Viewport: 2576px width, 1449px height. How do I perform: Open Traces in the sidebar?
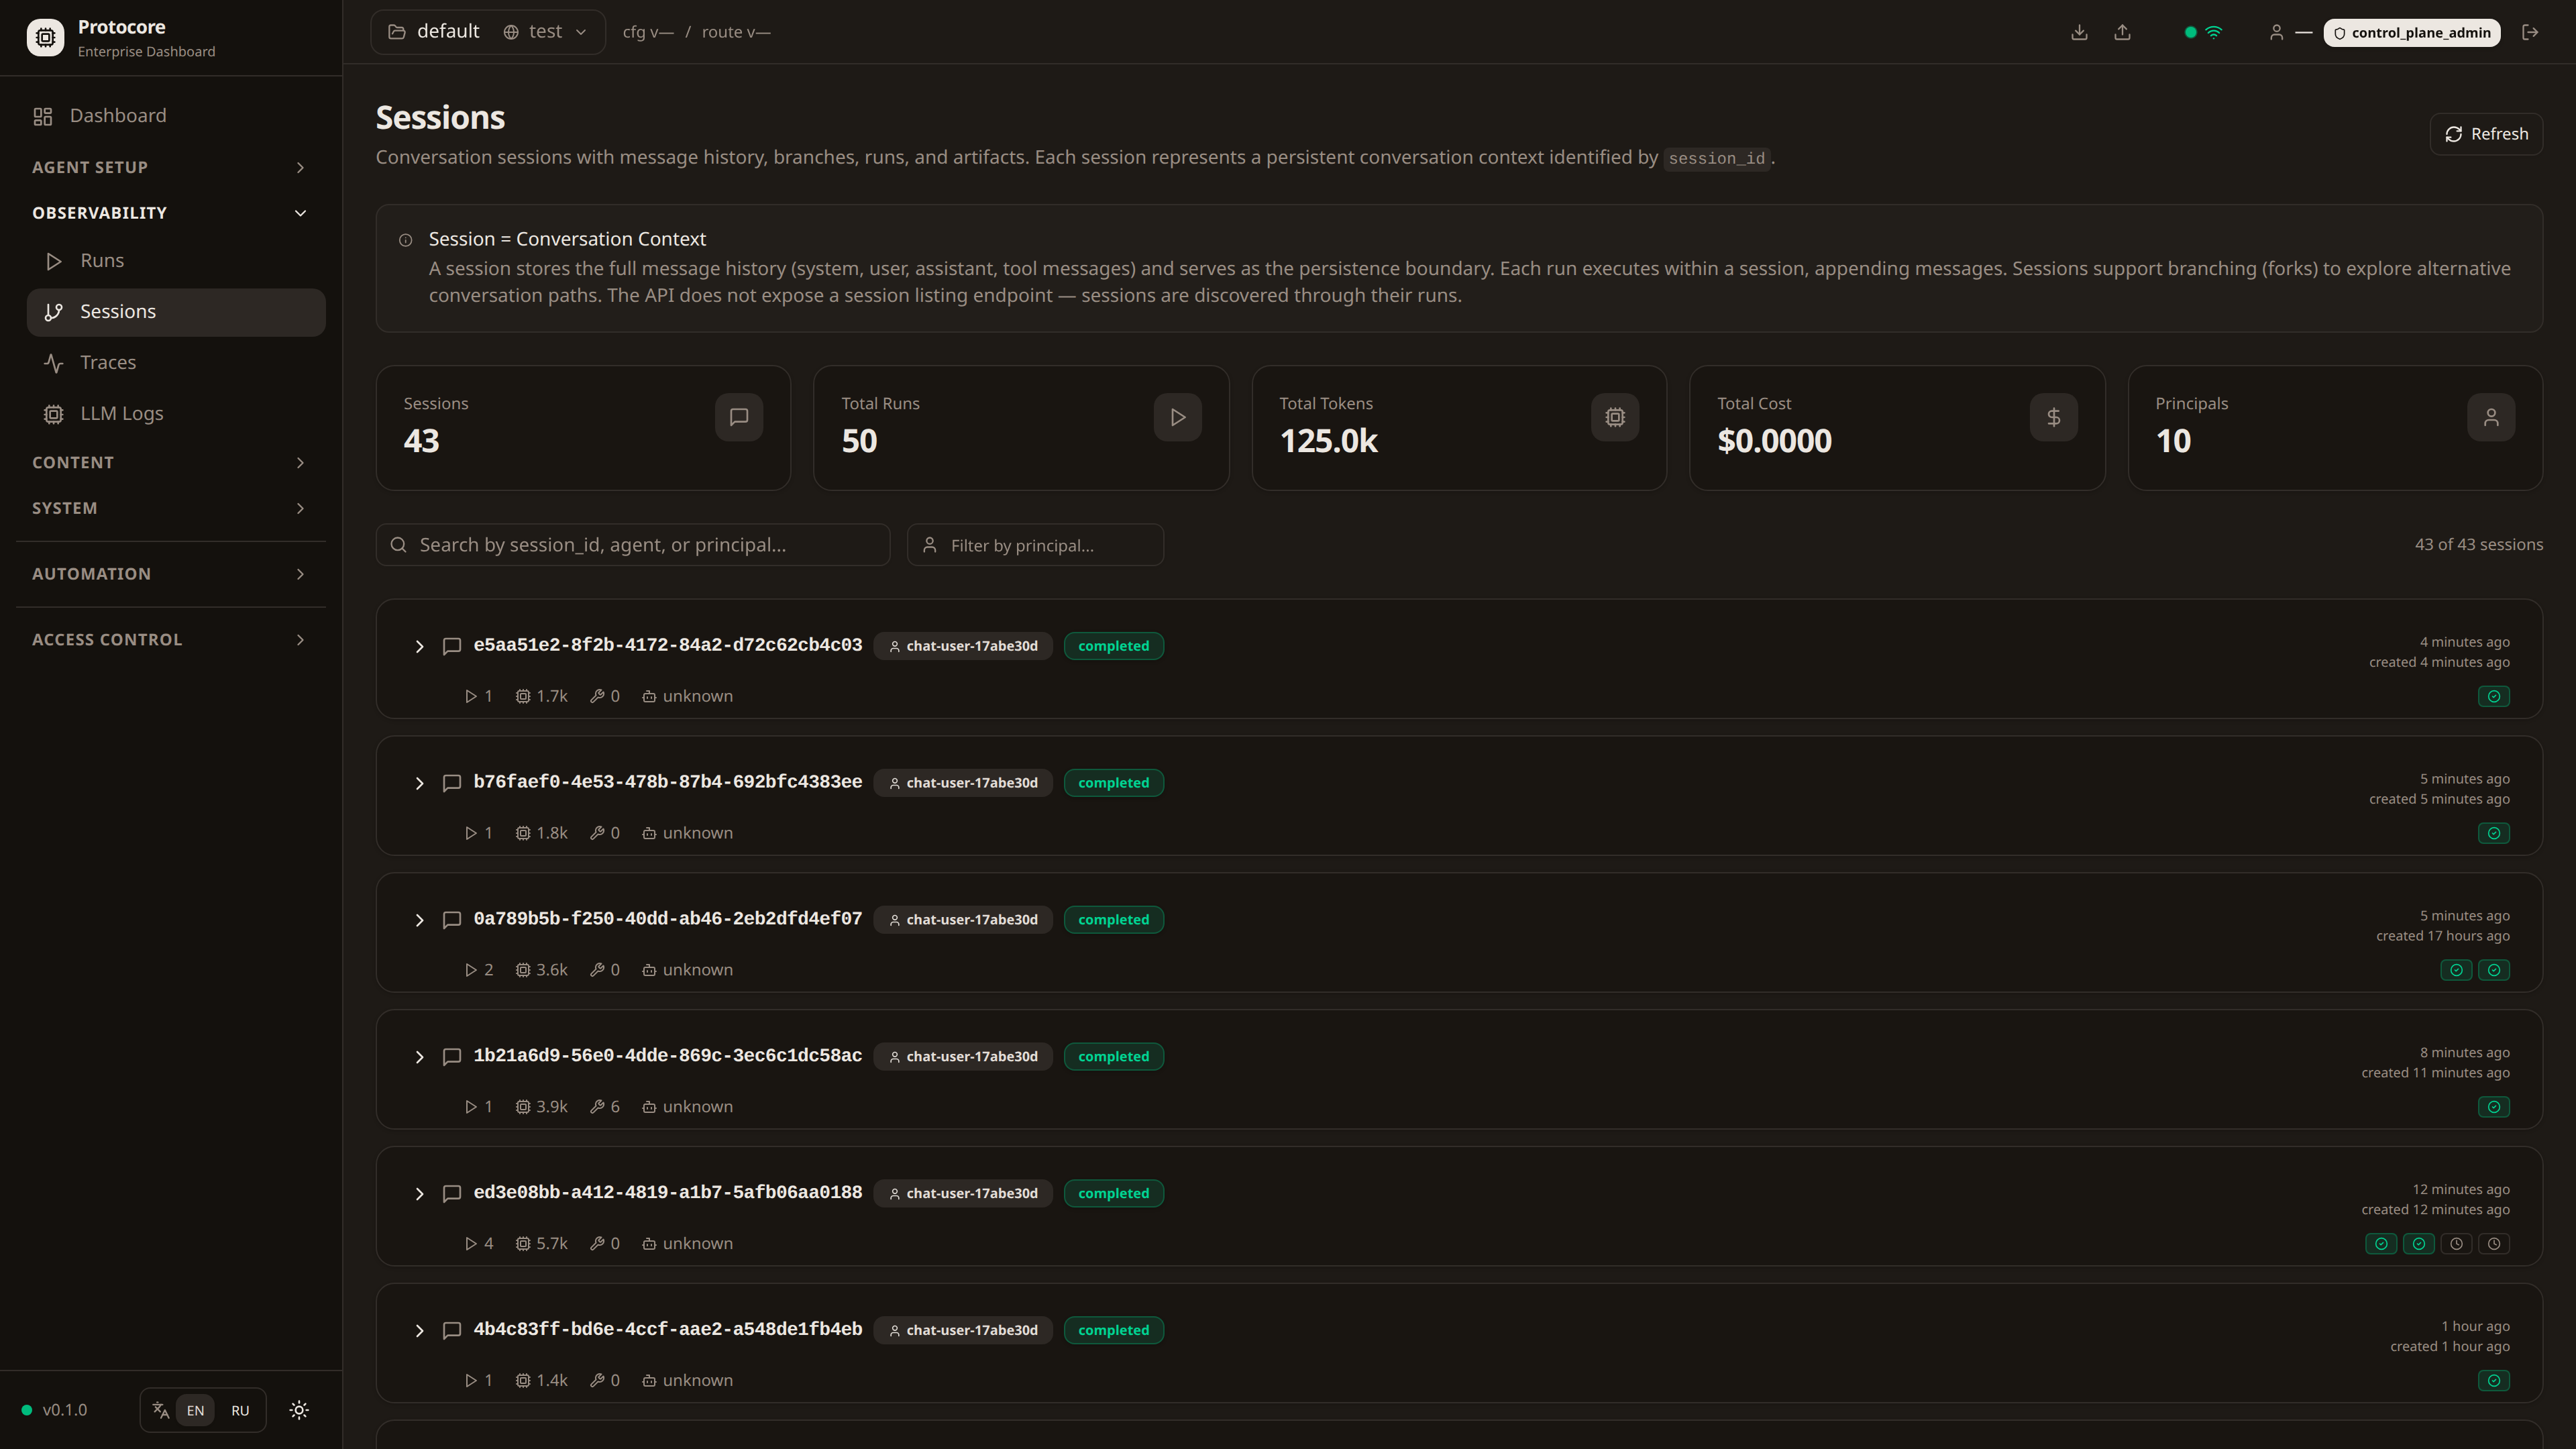tap(108, 362)
